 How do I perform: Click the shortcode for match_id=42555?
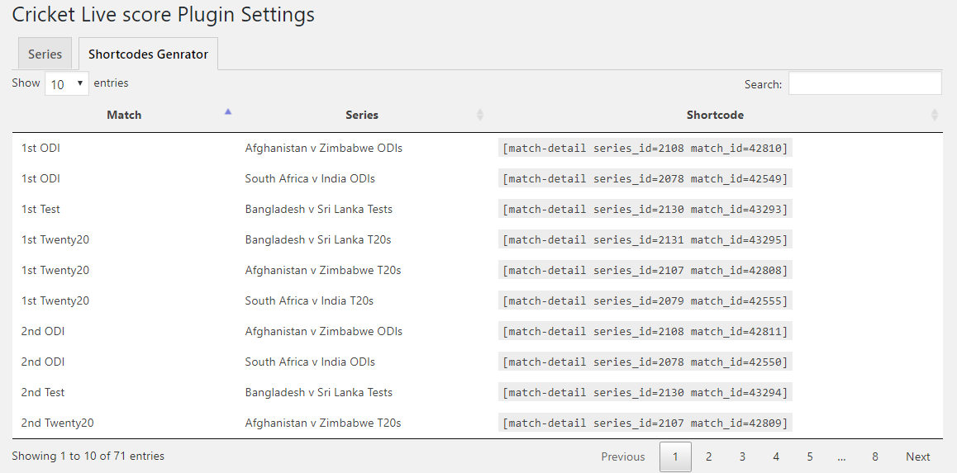(645, 301)
